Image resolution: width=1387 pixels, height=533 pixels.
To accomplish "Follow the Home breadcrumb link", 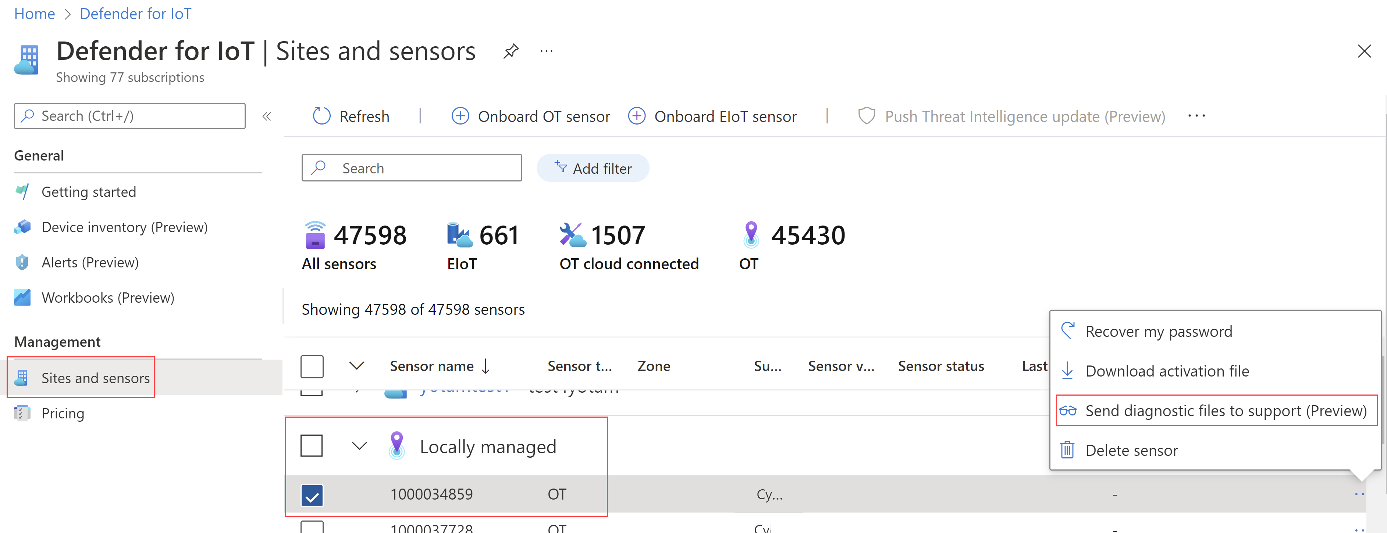I will (35, 14).
